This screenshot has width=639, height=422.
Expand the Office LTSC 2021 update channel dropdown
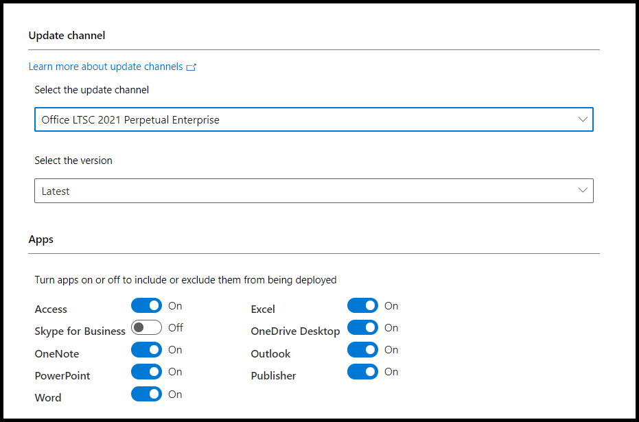314,119
